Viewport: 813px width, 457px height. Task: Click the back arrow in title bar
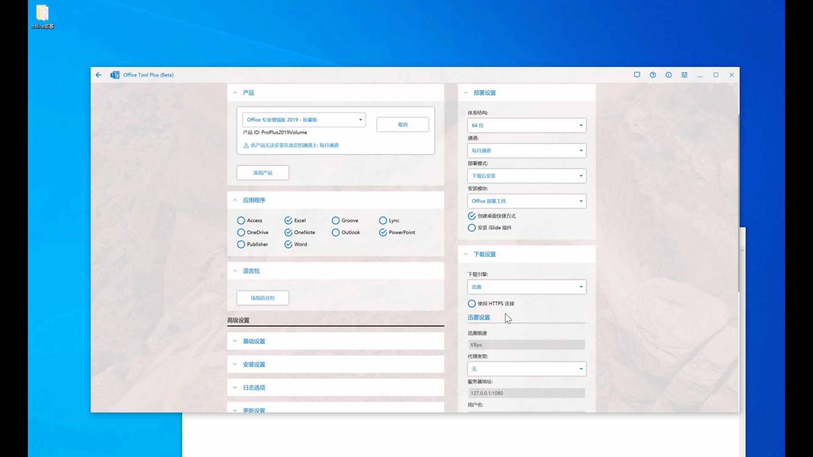pos(98,75)
